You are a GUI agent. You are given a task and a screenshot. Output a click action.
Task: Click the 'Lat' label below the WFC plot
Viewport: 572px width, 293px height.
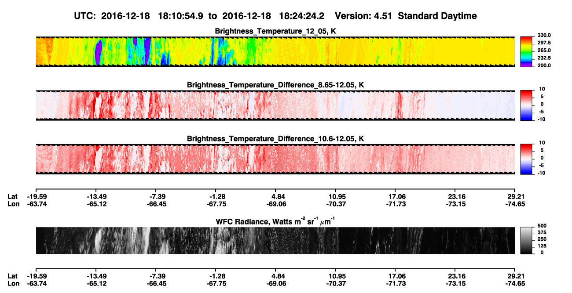[x=12, y=276]
